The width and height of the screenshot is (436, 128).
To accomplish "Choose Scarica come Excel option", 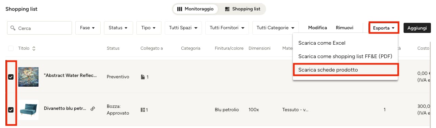I will [x=345, y=43].
